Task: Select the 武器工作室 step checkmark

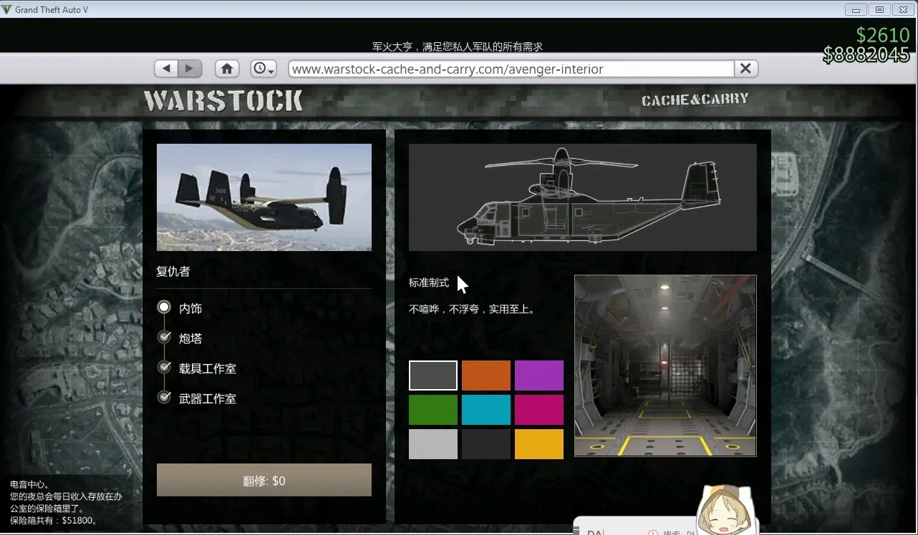Action: tap(165, 397)
